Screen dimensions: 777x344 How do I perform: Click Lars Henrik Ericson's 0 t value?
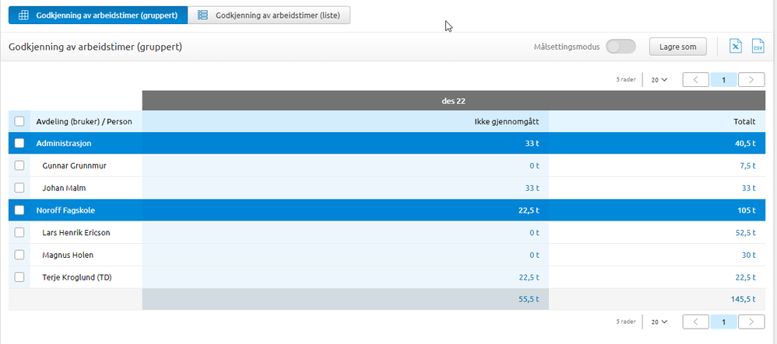tap(534, 232)
